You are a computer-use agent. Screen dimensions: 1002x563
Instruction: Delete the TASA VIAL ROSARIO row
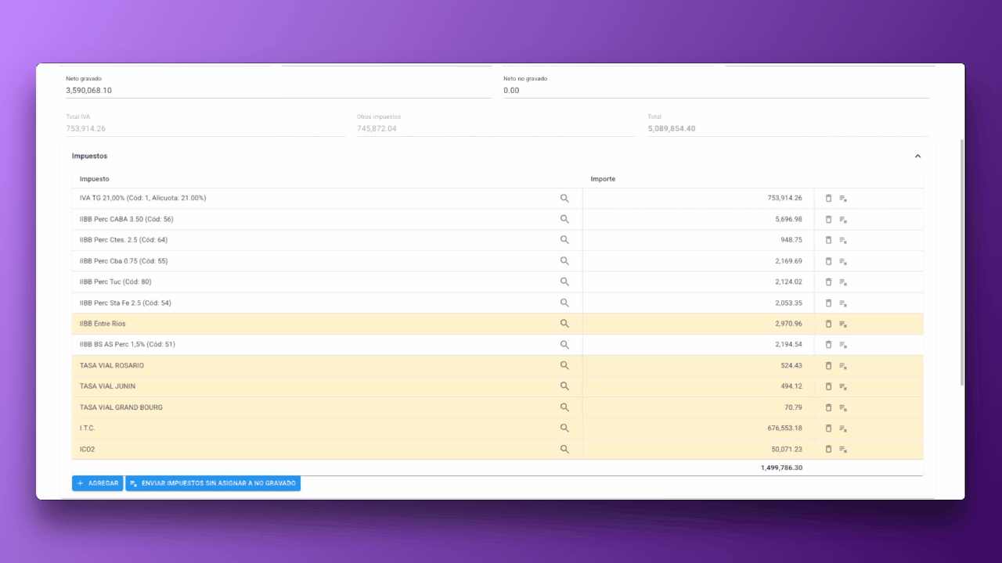[828, 365]
